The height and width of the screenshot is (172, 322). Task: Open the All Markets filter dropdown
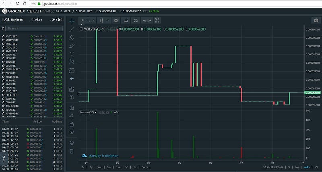tap(12, 20)
